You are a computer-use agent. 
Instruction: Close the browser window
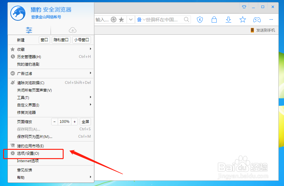coord(273,7)
